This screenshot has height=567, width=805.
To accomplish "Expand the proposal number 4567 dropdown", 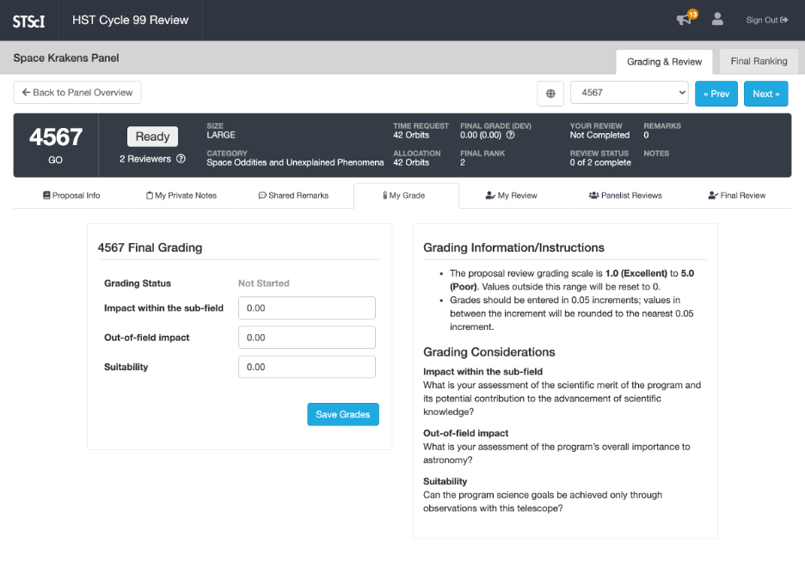I will click(630, 93).
